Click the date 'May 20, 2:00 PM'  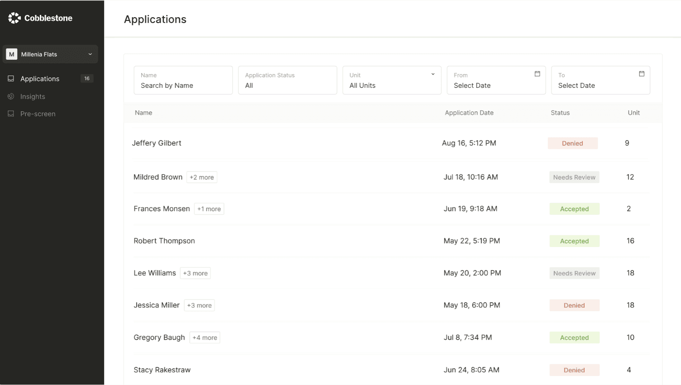(x=472, y=273)
